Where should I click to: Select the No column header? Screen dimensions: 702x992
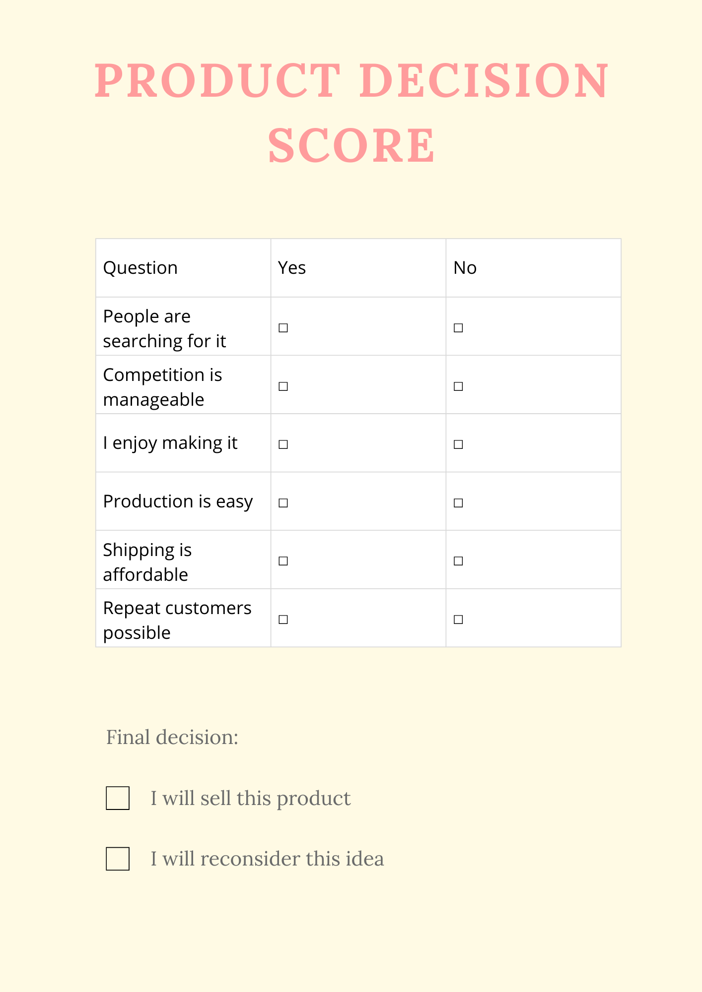(465, 268)
